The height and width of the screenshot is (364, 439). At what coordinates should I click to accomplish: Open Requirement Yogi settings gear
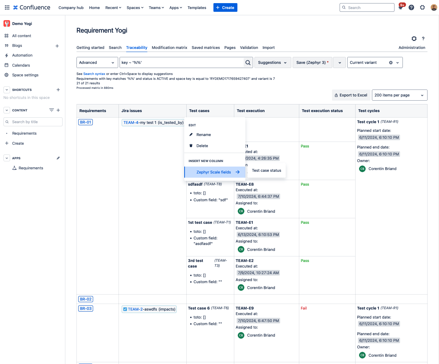[414, 39]
